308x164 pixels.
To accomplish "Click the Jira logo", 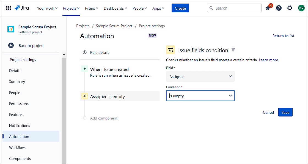I will 22,8.
